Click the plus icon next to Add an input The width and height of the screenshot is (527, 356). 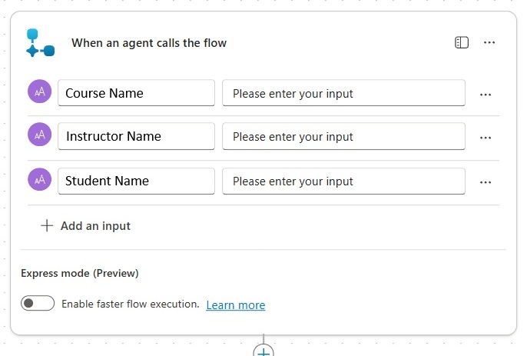click(x=47, y=225)
